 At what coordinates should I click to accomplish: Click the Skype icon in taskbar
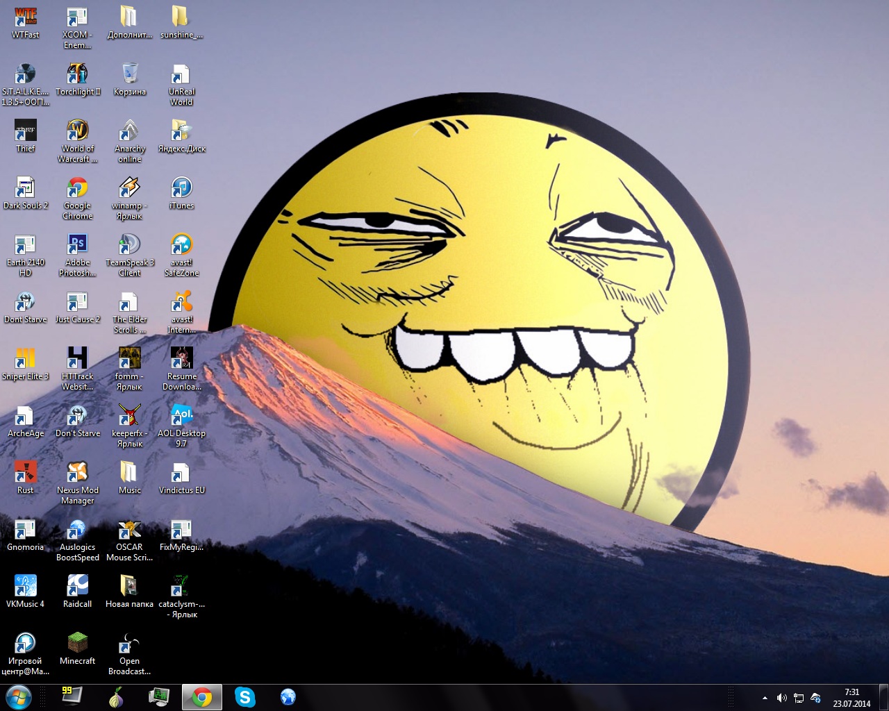point(244,697)
